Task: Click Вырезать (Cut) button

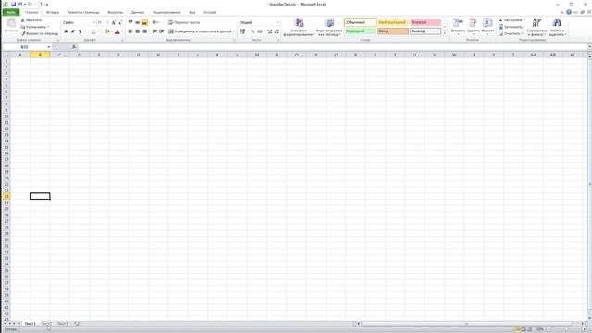Action: (x=31, y=20)
